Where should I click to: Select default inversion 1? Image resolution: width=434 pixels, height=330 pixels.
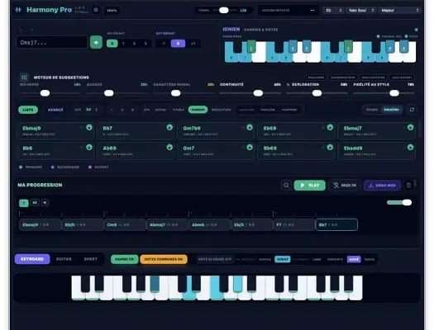[123, 44]
